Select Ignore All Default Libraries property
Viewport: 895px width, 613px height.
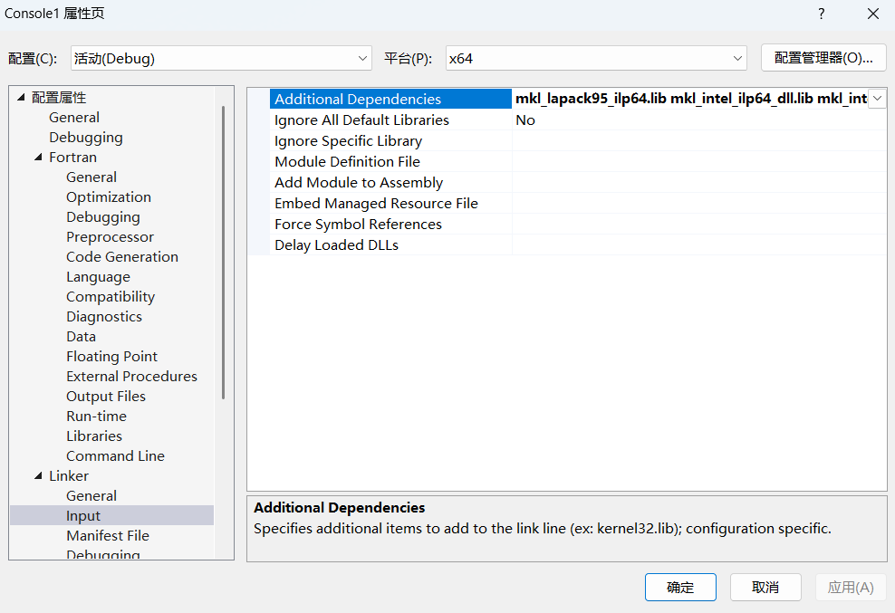[x=390, y=120]
